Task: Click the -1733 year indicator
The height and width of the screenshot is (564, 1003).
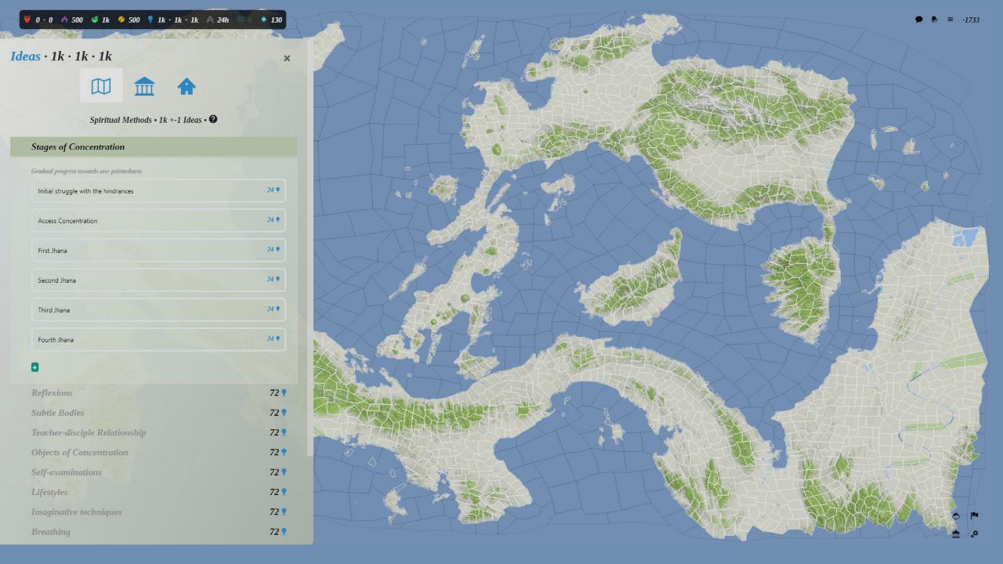Action: tap(971, 20)
